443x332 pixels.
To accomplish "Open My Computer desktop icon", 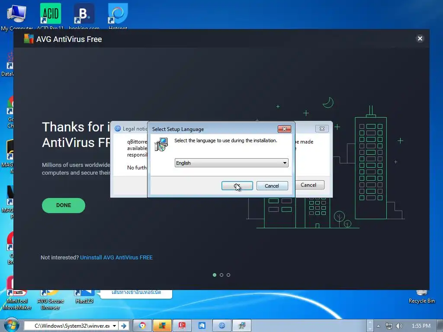I will pos(17,16).
